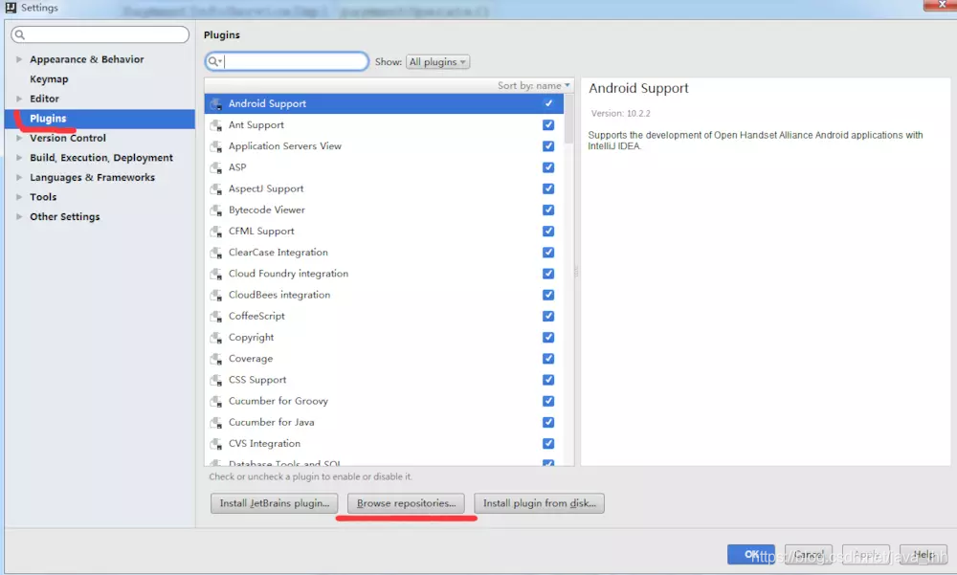Click Browse repositories button

(x=406, y=503)
